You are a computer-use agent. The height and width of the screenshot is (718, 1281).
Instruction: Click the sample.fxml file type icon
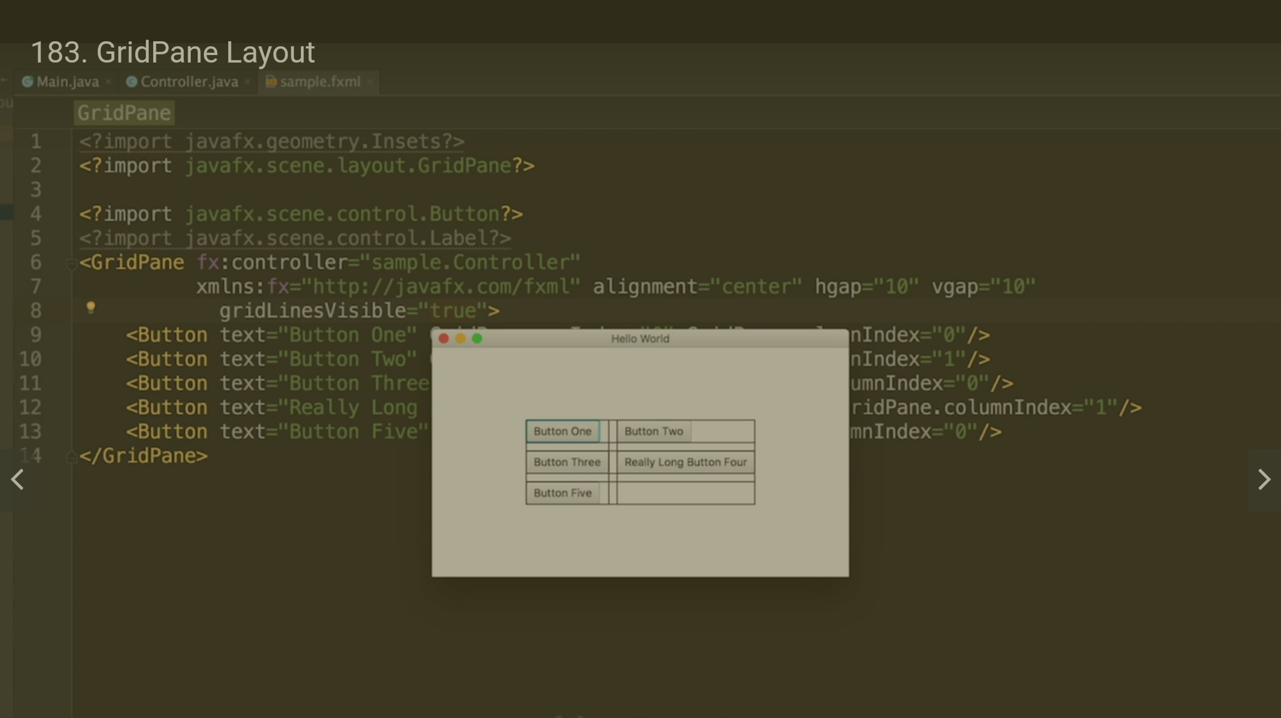(x=271, y=82)
